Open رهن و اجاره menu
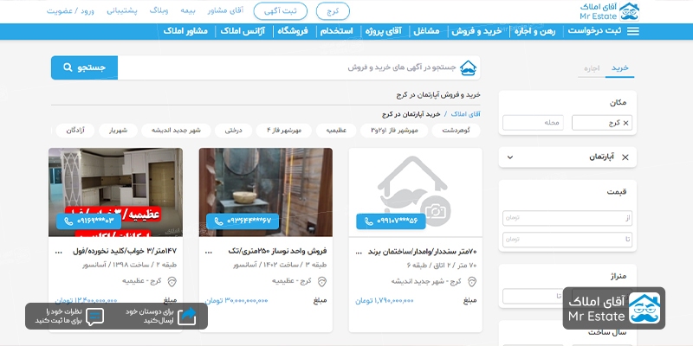Image resolution: width=693 pixels, height=346 pixels. (x=535, y=31)
